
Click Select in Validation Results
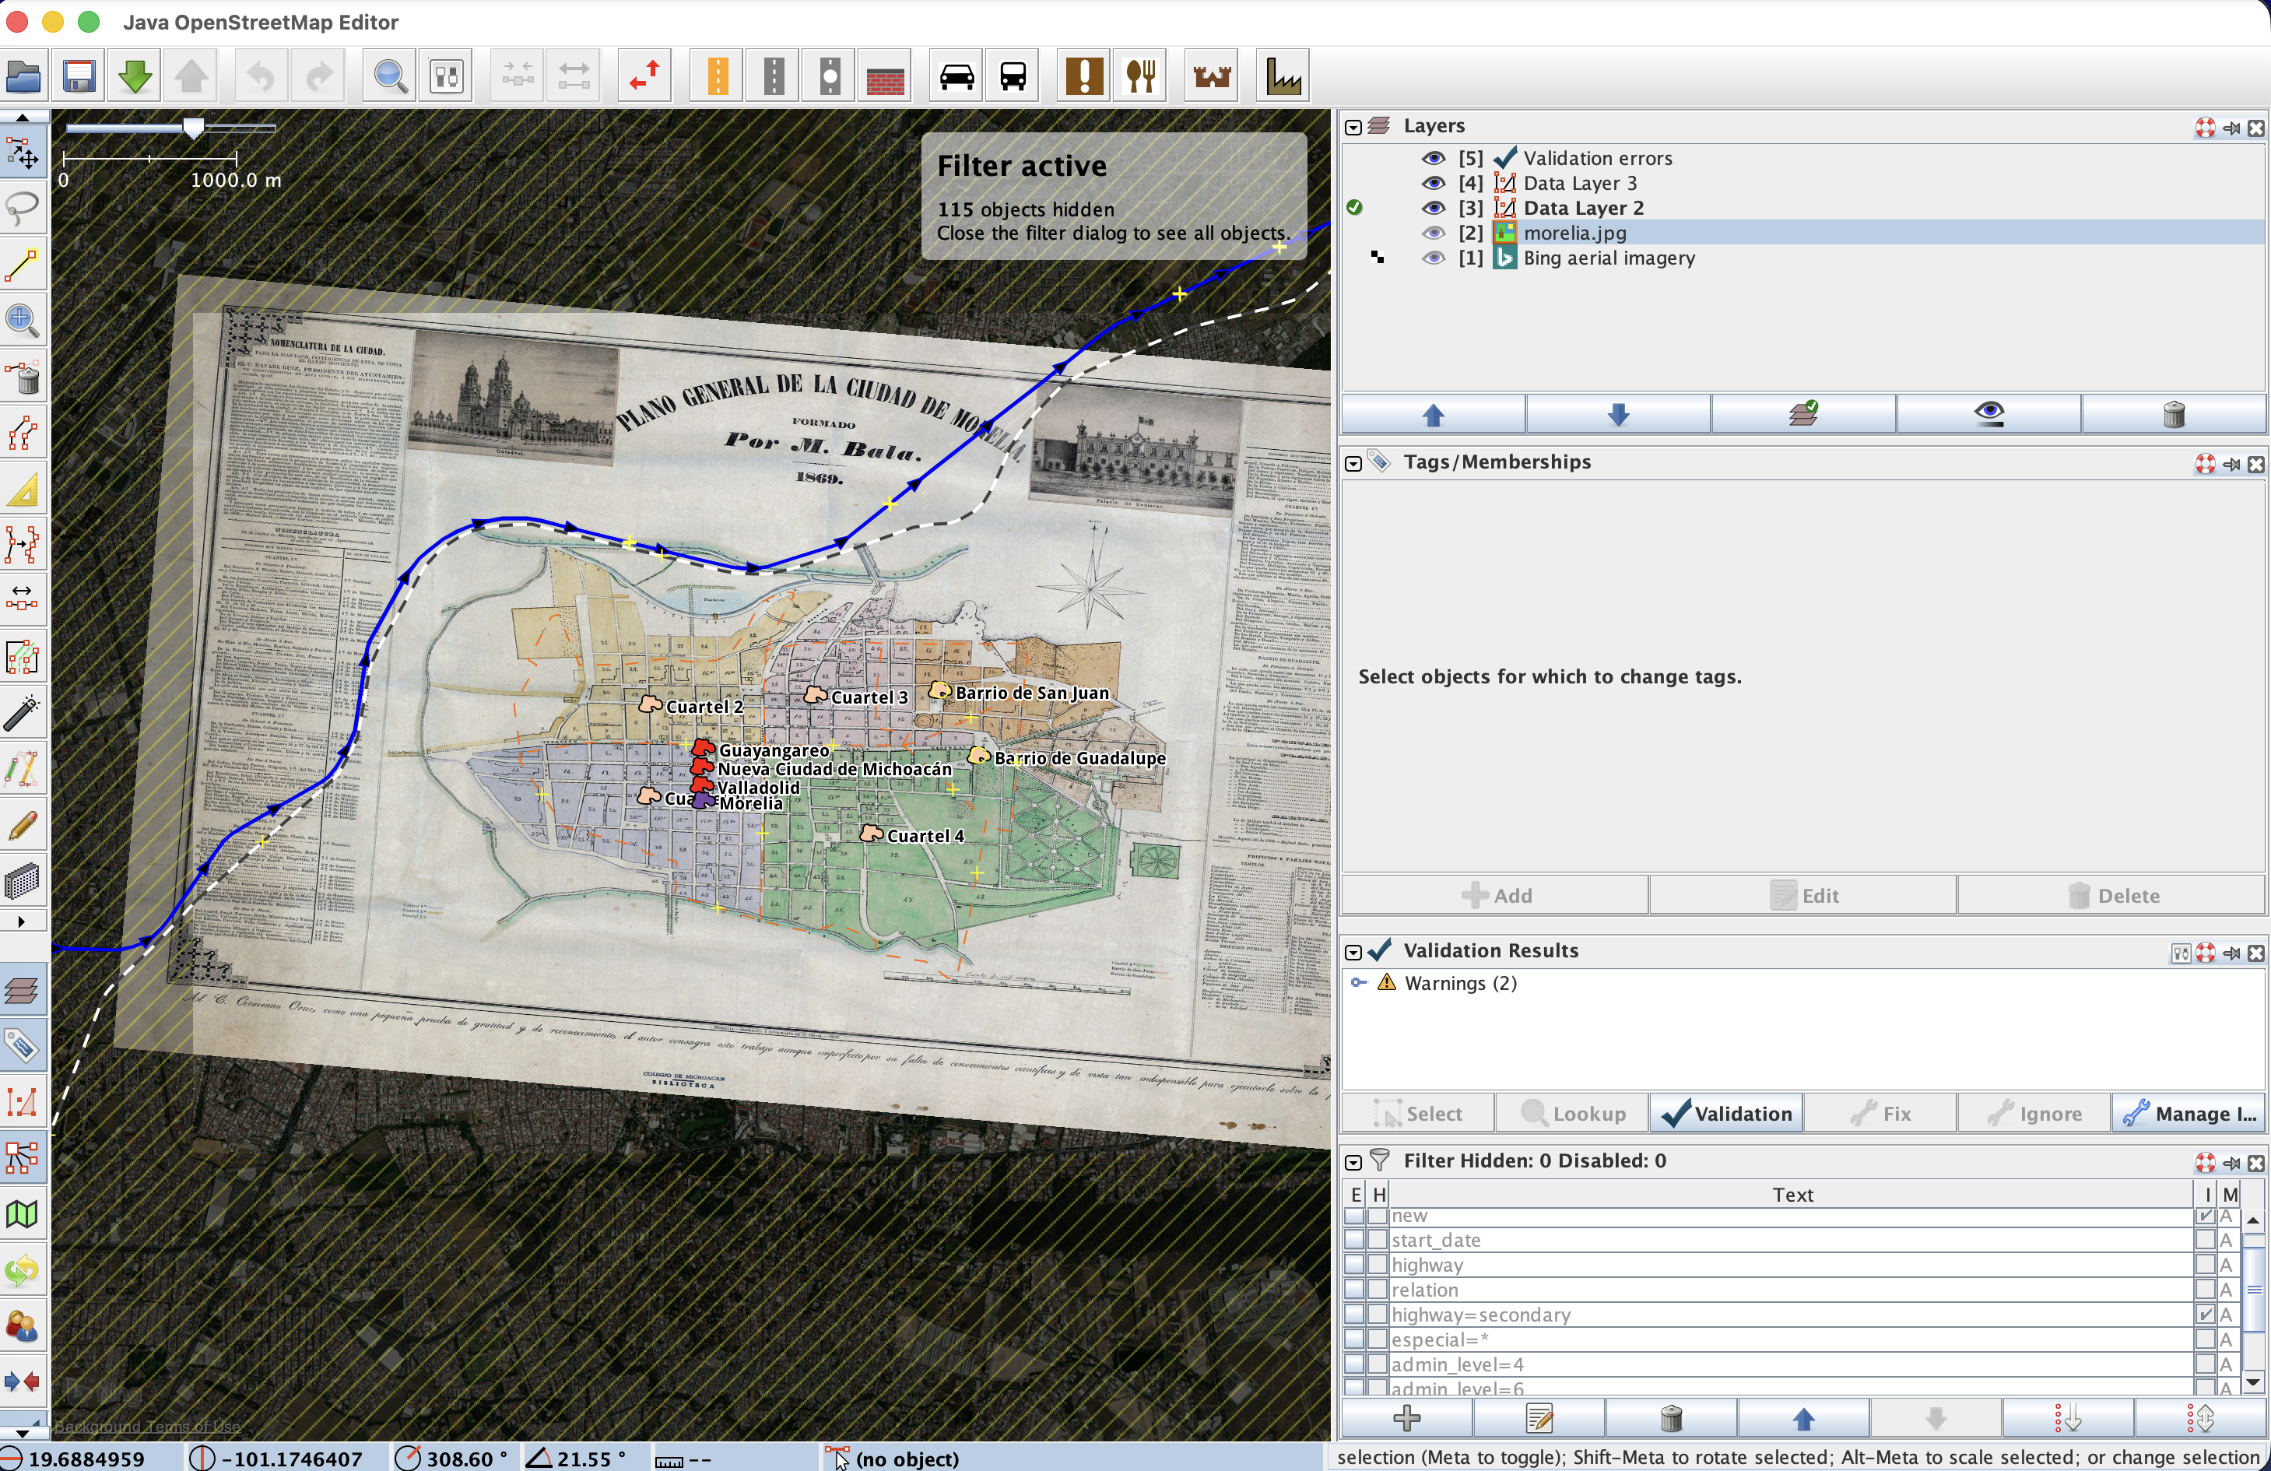[x=1418, y=1113]
